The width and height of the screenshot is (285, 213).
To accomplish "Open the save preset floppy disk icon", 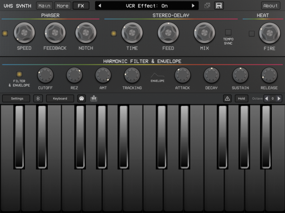I will (218, 5).
